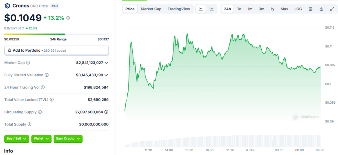This screenshot has height=155, width=338.
Task: Toggle LOG scale on chart
Action: 298,9
